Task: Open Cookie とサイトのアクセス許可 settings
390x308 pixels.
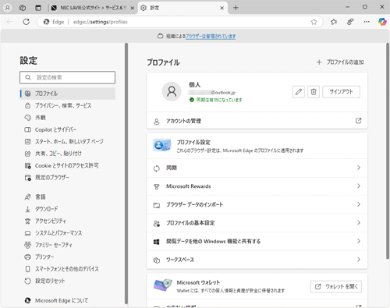Action: click(x=68, y=165)
